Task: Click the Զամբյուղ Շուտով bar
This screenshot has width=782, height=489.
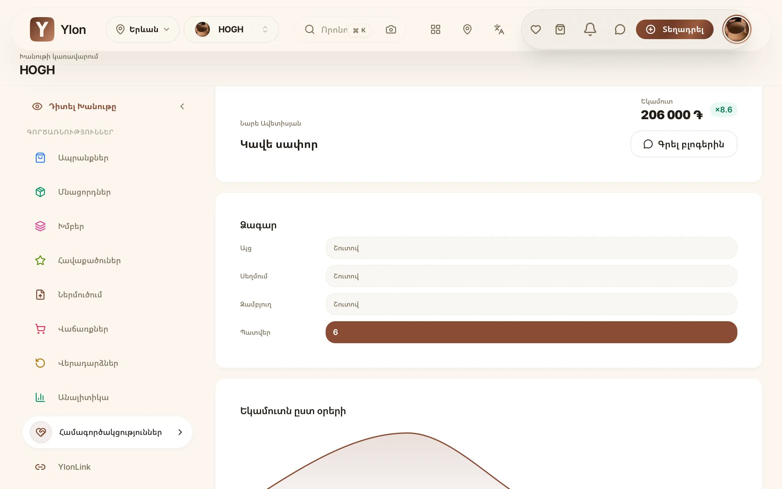Action: (531, 304)
